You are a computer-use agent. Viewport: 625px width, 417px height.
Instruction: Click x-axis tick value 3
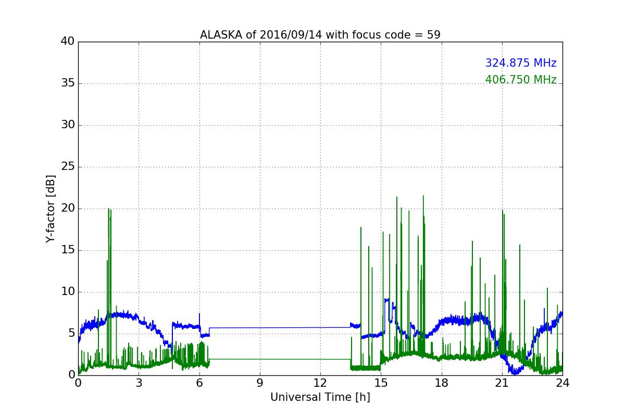pyautogui.click(x=139, y=383)
